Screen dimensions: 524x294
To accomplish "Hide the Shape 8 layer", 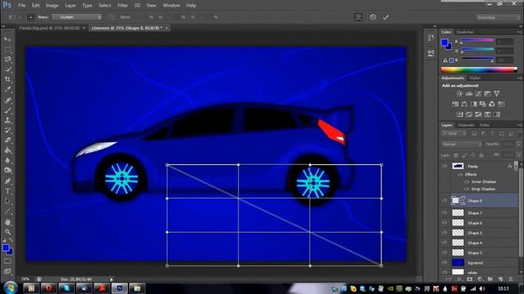I will 445,201.
